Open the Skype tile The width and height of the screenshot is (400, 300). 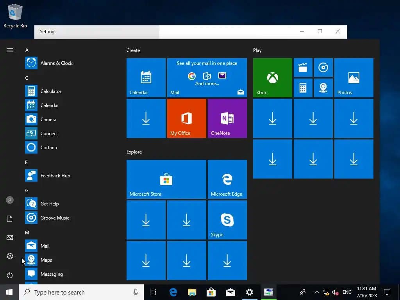click(227, 220)
